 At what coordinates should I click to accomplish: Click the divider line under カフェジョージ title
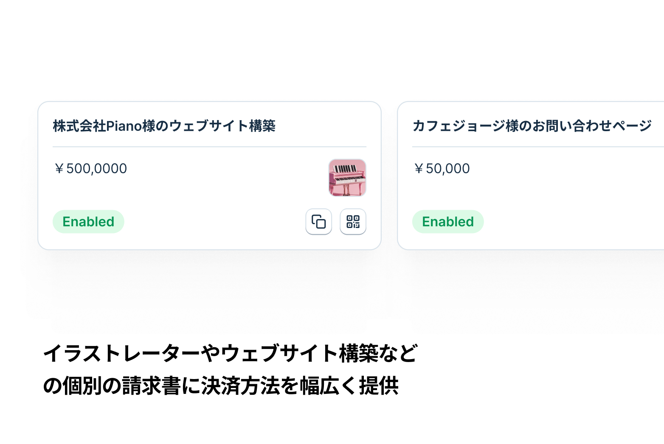535,147
